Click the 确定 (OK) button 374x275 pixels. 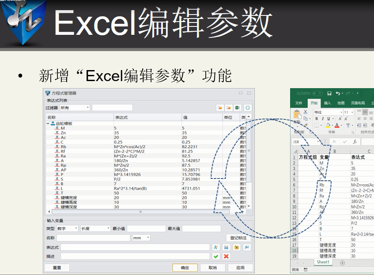click(185, 268)
